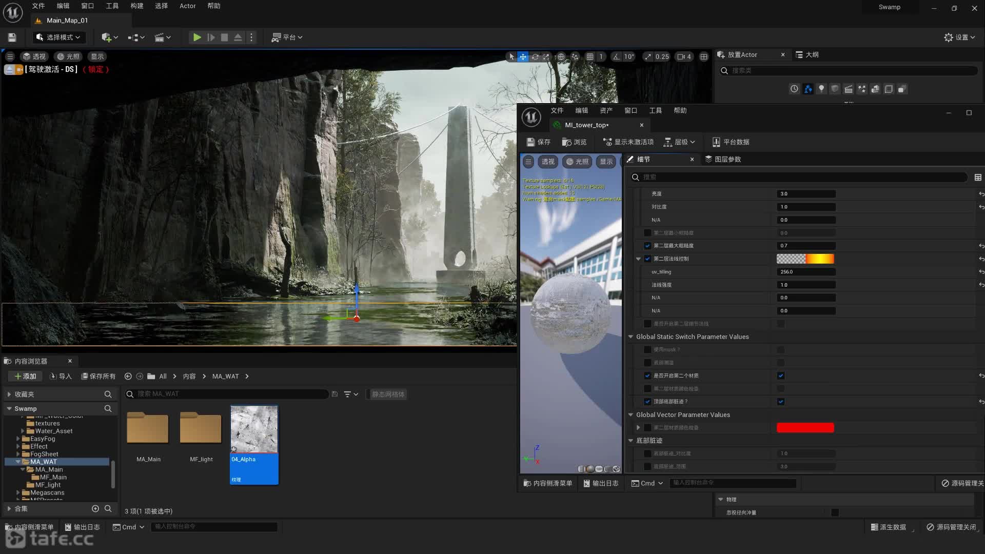Select the rotate transform tool in viewport
This screenshot has width=985, height=554.
535,57
